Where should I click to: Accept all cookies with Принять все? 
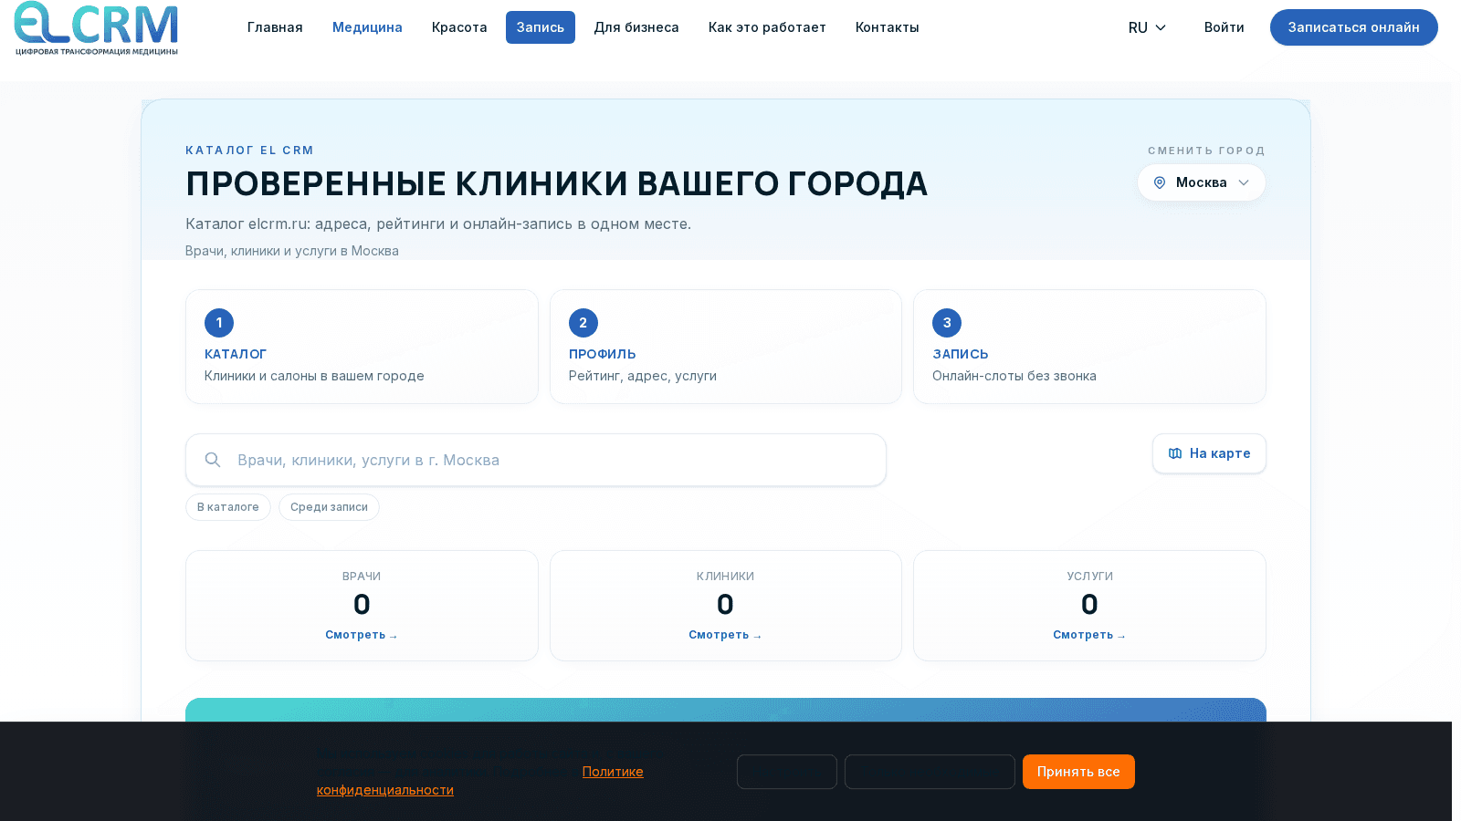[x=1078, y=772]
